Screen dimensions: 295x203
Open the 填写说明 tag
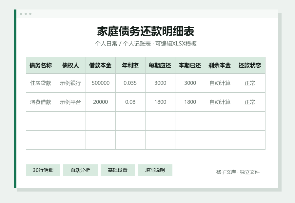point(155,170)
